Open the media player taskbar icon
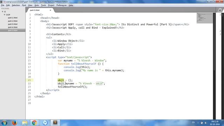The width and height of the screenshot is (224, 126). (x=45, y=123)
